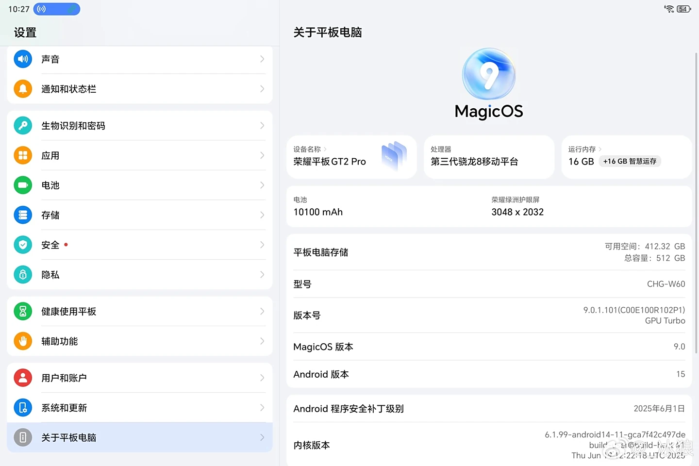Open the 辅助功能 settings row
The height and width of the screenshot is (466, 699).
pyautogui.click(x=140, y=341)
